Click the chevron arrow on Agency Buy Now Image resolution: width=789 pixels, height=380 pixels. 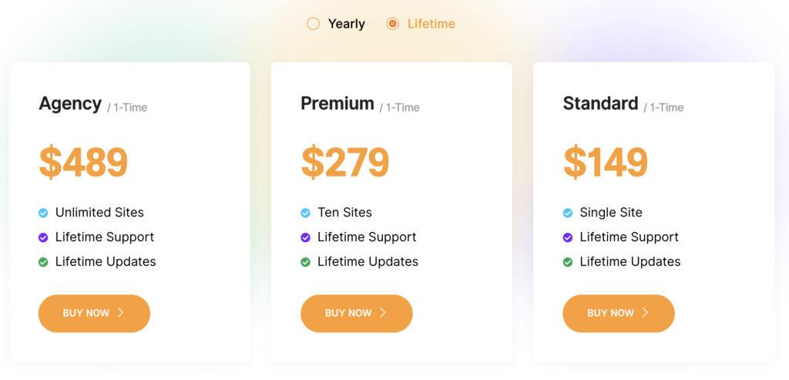click(121, 313)
